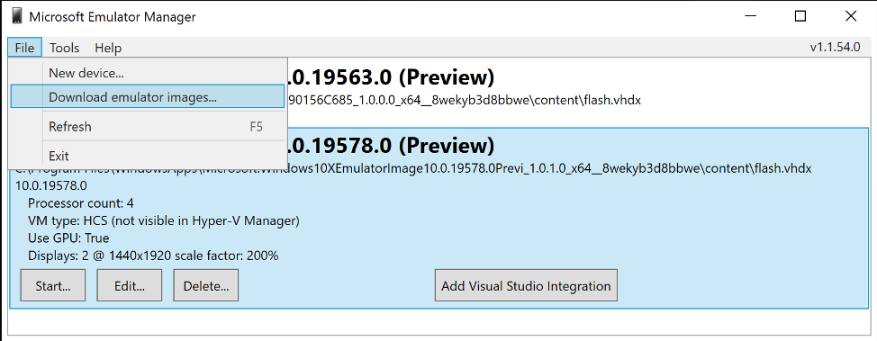Open the Help menu
This screenshot has height=341, width=877.
point(108,48)
